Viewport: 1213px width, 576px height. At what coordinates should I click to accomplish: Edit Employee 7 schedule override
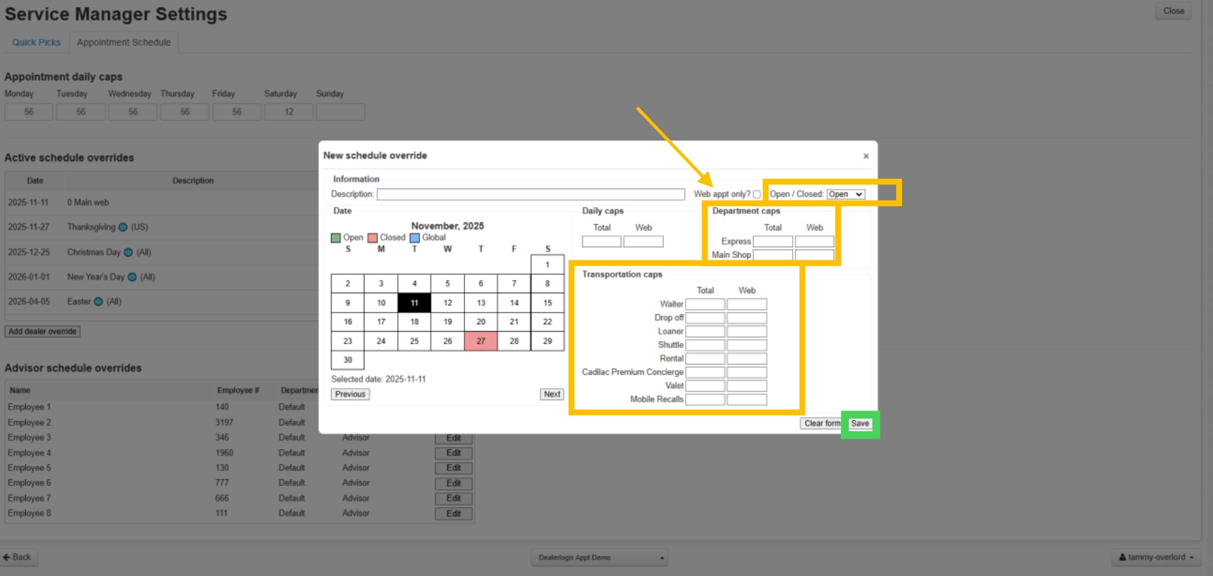pyautogui.click(x=454, y=498)
